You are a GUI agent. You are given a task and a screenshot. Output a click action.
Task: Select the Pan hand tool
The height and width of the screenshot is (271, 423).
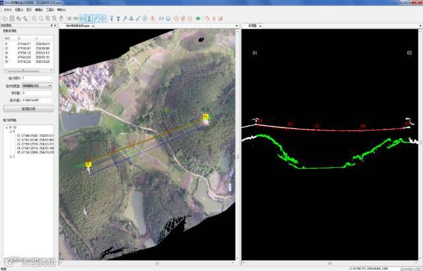tap(61, 19)
